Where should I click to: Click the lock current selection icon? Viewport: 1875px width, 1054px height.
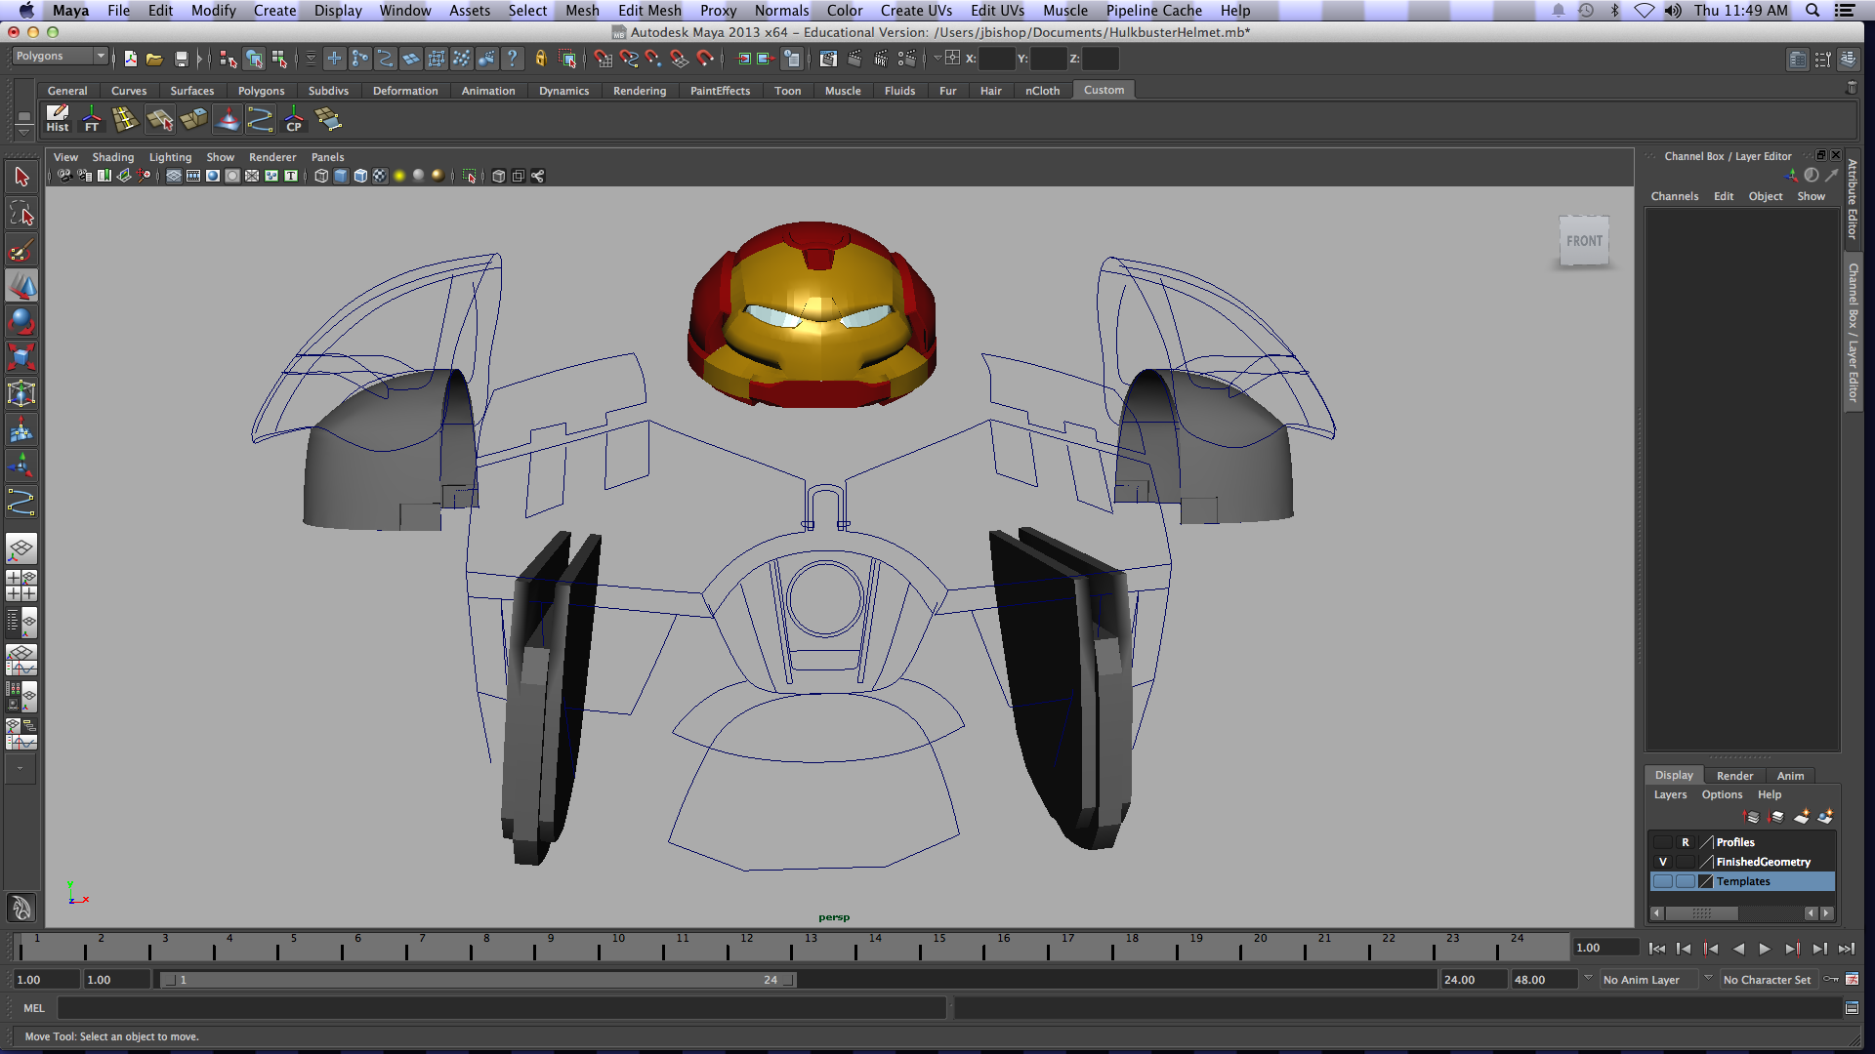[x=540, y=59]
